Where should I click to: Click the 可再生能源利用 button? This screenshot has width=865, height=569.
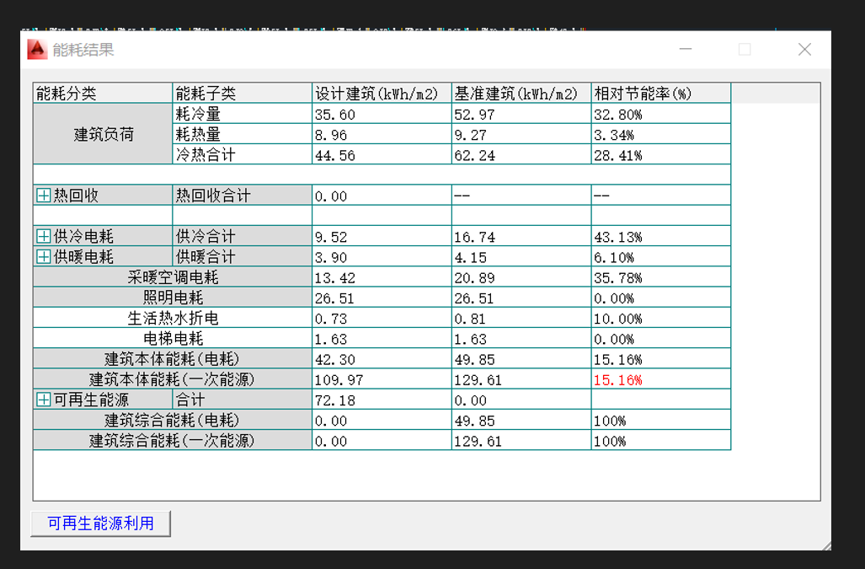(100, 523)
